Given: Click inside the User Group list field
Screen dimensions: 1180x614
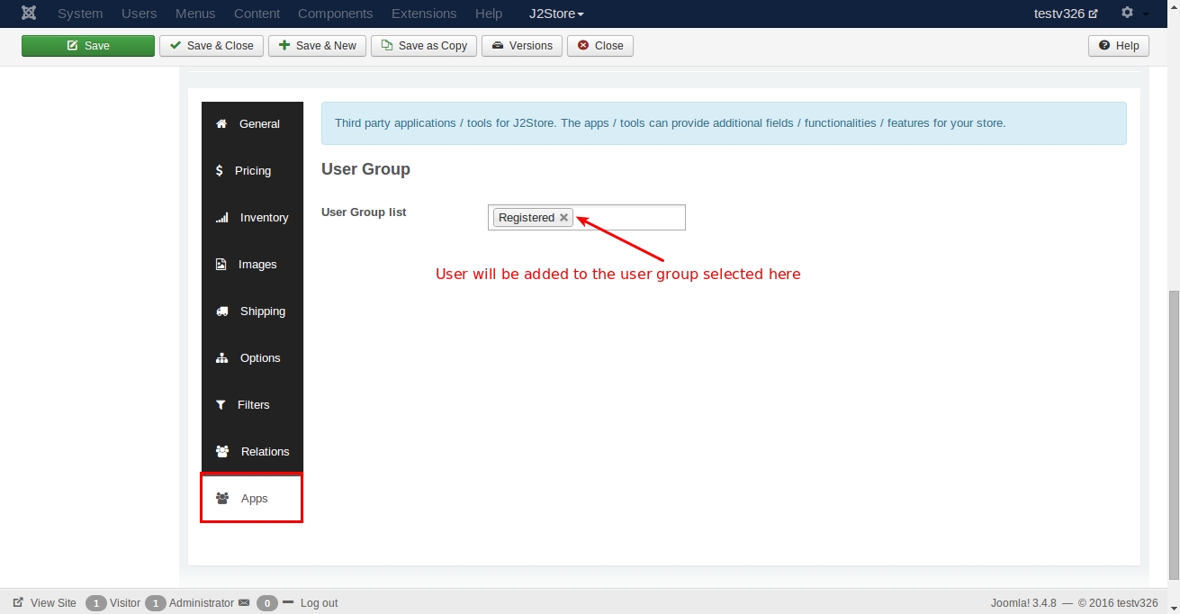Looking at the screenshot, I should click(x=630, y=218).
